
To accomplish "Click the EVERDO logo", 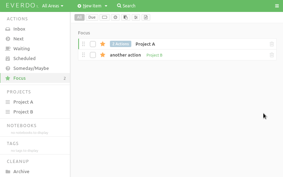I will pyautogui.click(x=21, y=5).
